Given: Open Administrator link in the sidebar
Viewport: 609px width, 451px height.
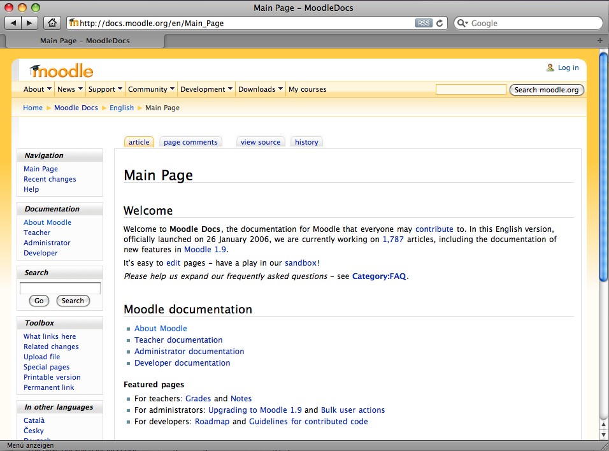Looking at the screenshot, I should point(47,243).
